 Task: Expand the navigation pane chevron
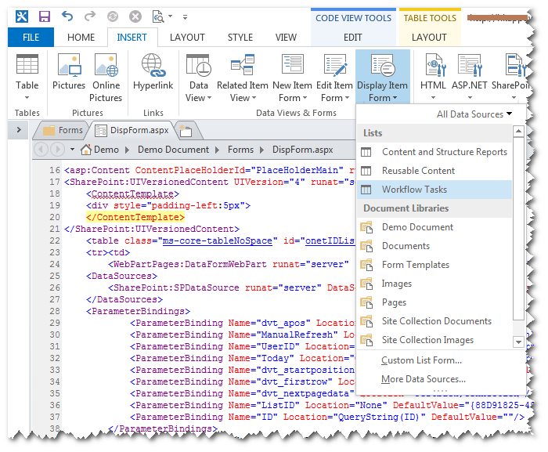pyautogui.click(x=19, y=130)
